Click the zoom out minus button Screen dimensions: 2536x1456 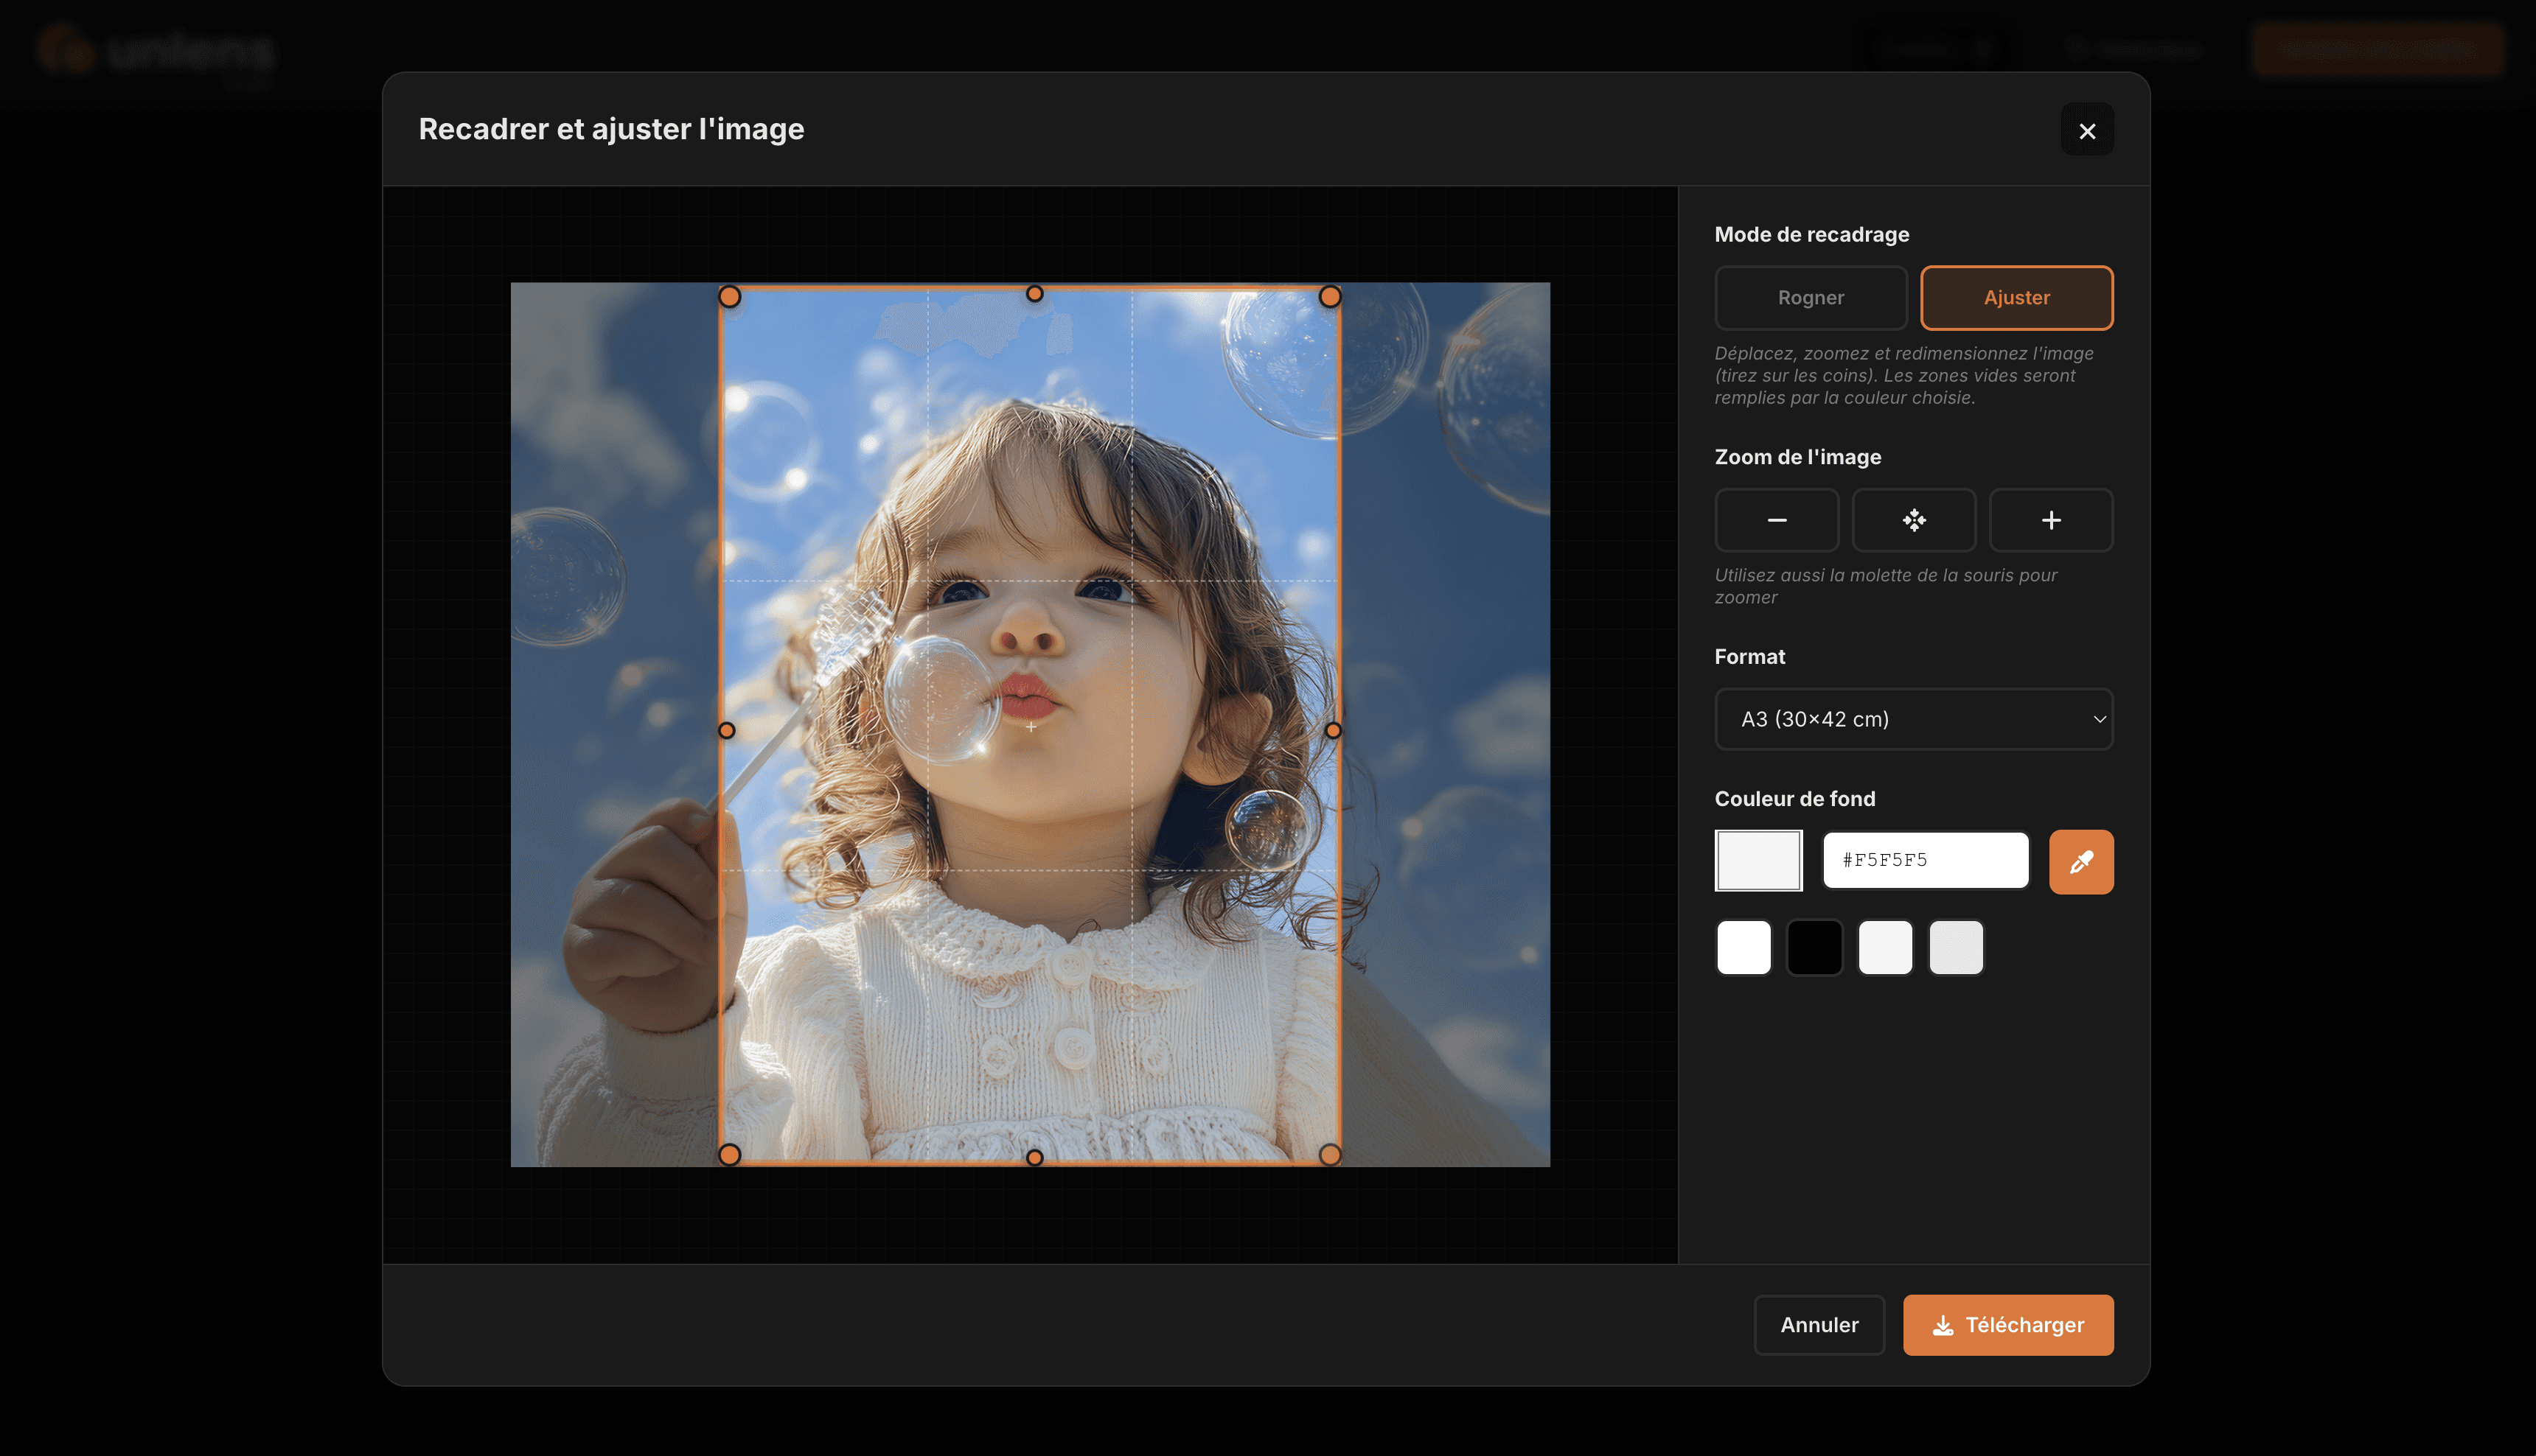(1777, 520)
